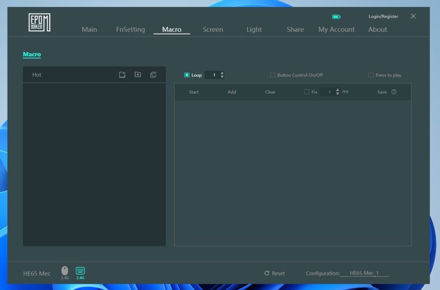Click the Reset text button
The height and width of the screenshot is (290, 440).
[279, 273]
